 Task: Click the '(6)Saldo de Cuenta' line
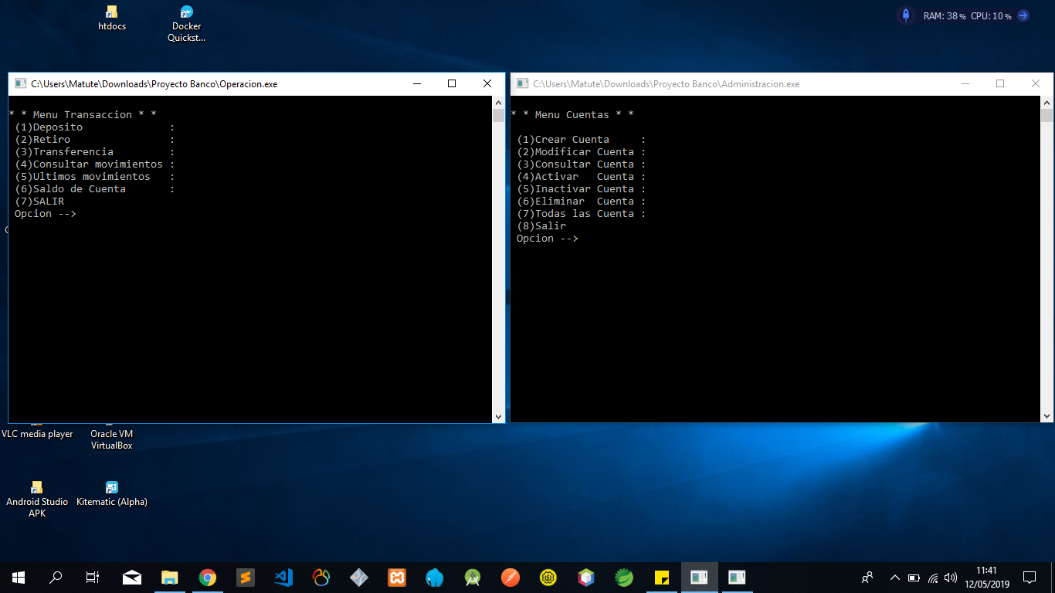95,189
